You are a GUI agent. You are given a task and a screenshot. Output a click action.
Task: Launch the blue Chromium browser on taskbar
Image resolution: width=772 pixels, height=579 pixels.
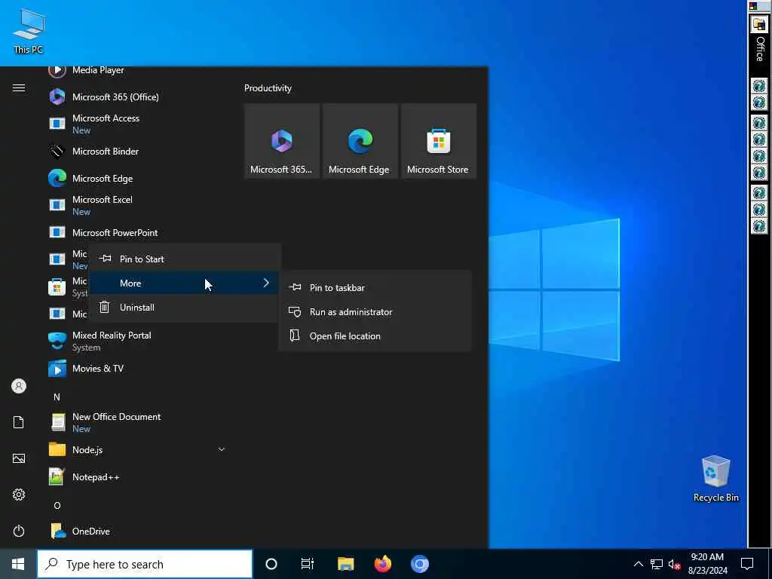[x=419, y=564]
